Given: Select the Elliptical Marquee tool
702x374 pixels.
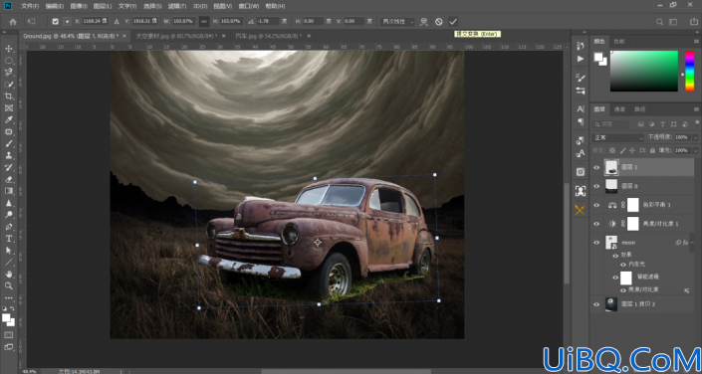Looking at the screenshot, I should [9, 61].
